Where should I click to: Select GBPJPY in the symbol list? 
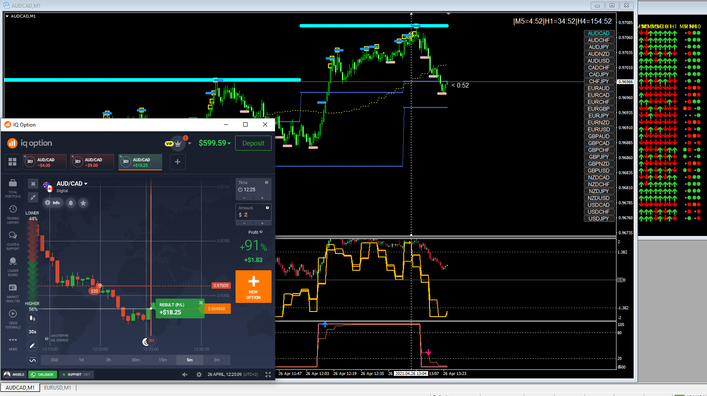[x=599, y=157]
